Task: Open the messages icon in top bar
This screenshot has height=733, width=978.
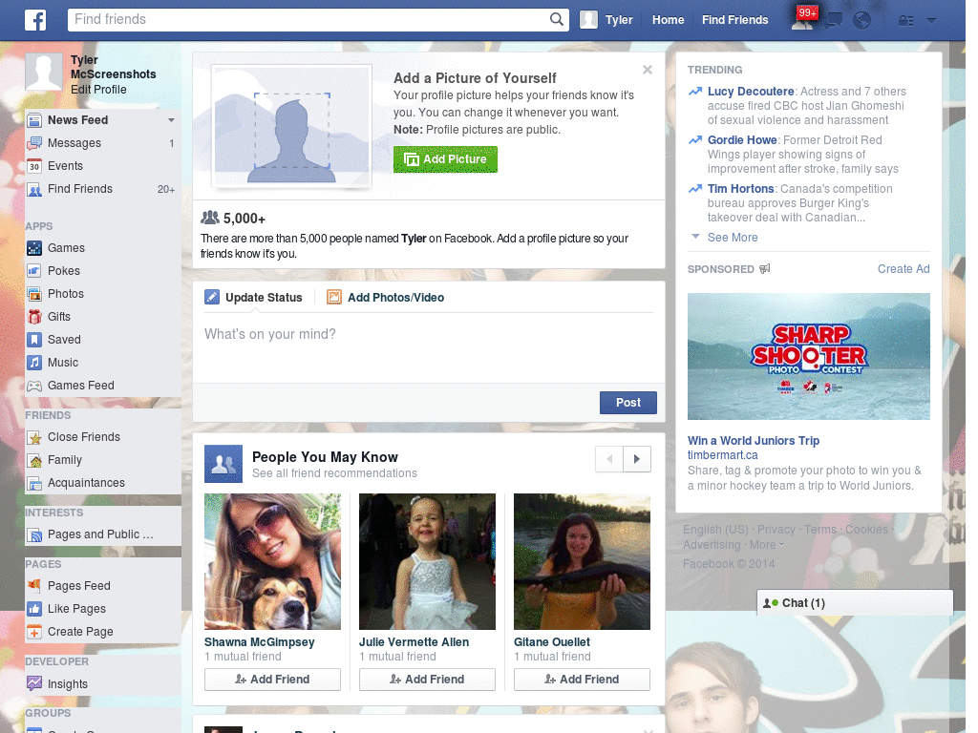Action: point(833,21)
